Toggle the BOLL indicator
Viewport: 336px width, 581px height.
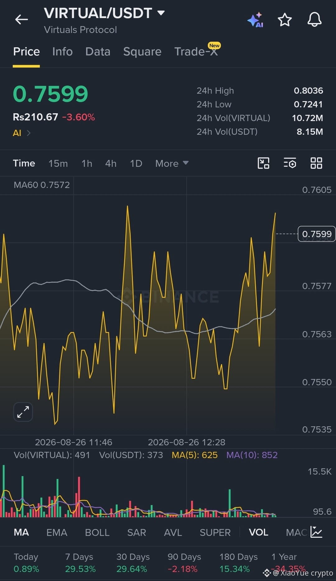[x=97, y=532]
